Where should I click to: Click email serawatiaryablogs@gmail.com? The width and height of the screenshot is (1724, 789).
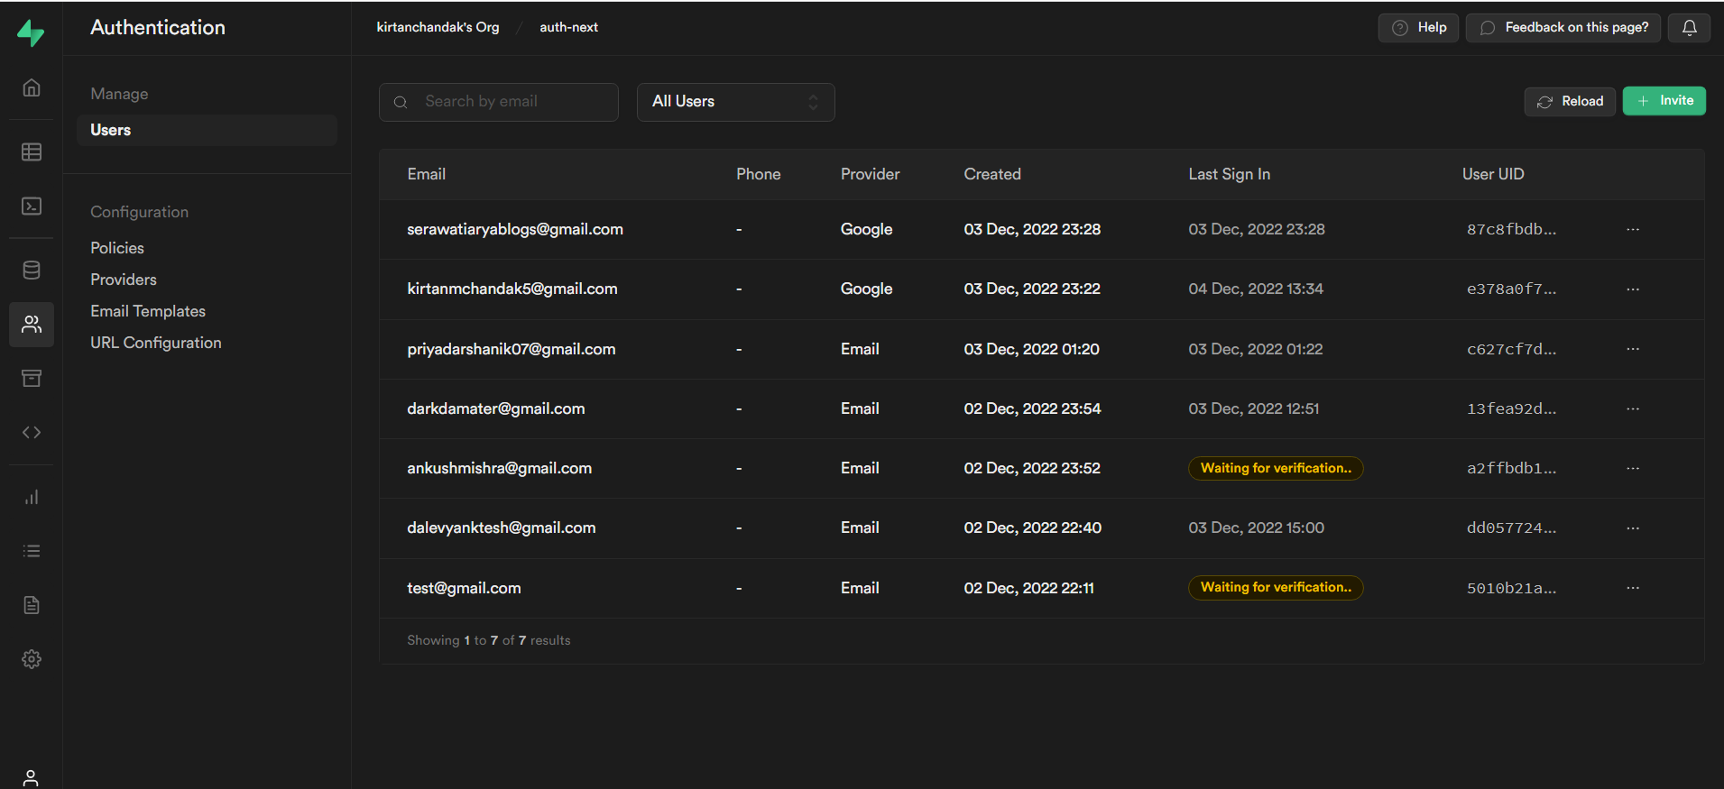(515, 229)
